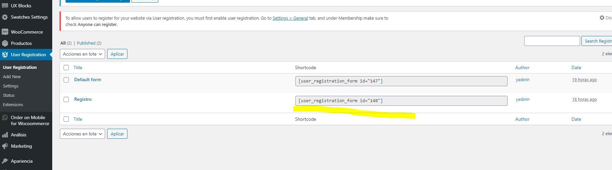The width and height of the screenshot is (612, 170).
Task: Click yasbrin author link in Registro row
Action: [x=523, y=99]
